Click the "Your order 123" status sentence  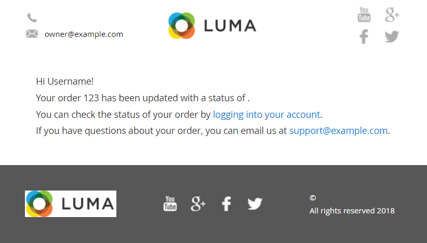coord(143,98)
